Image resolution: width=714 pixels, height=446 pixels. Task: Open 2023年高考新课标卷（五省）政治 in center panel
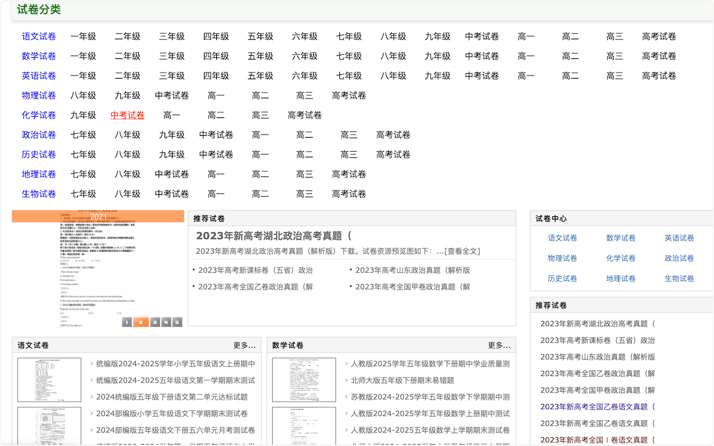click(256, 270)
